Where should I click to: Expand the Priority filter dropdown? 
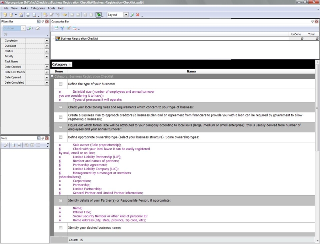(47, 56)
